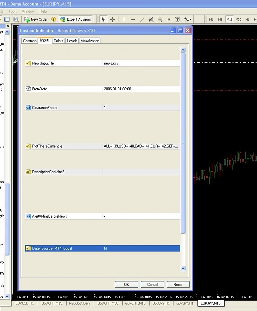Click the navigator panel toolbar icon
257x311 pixels.
(x=7, y=19)
